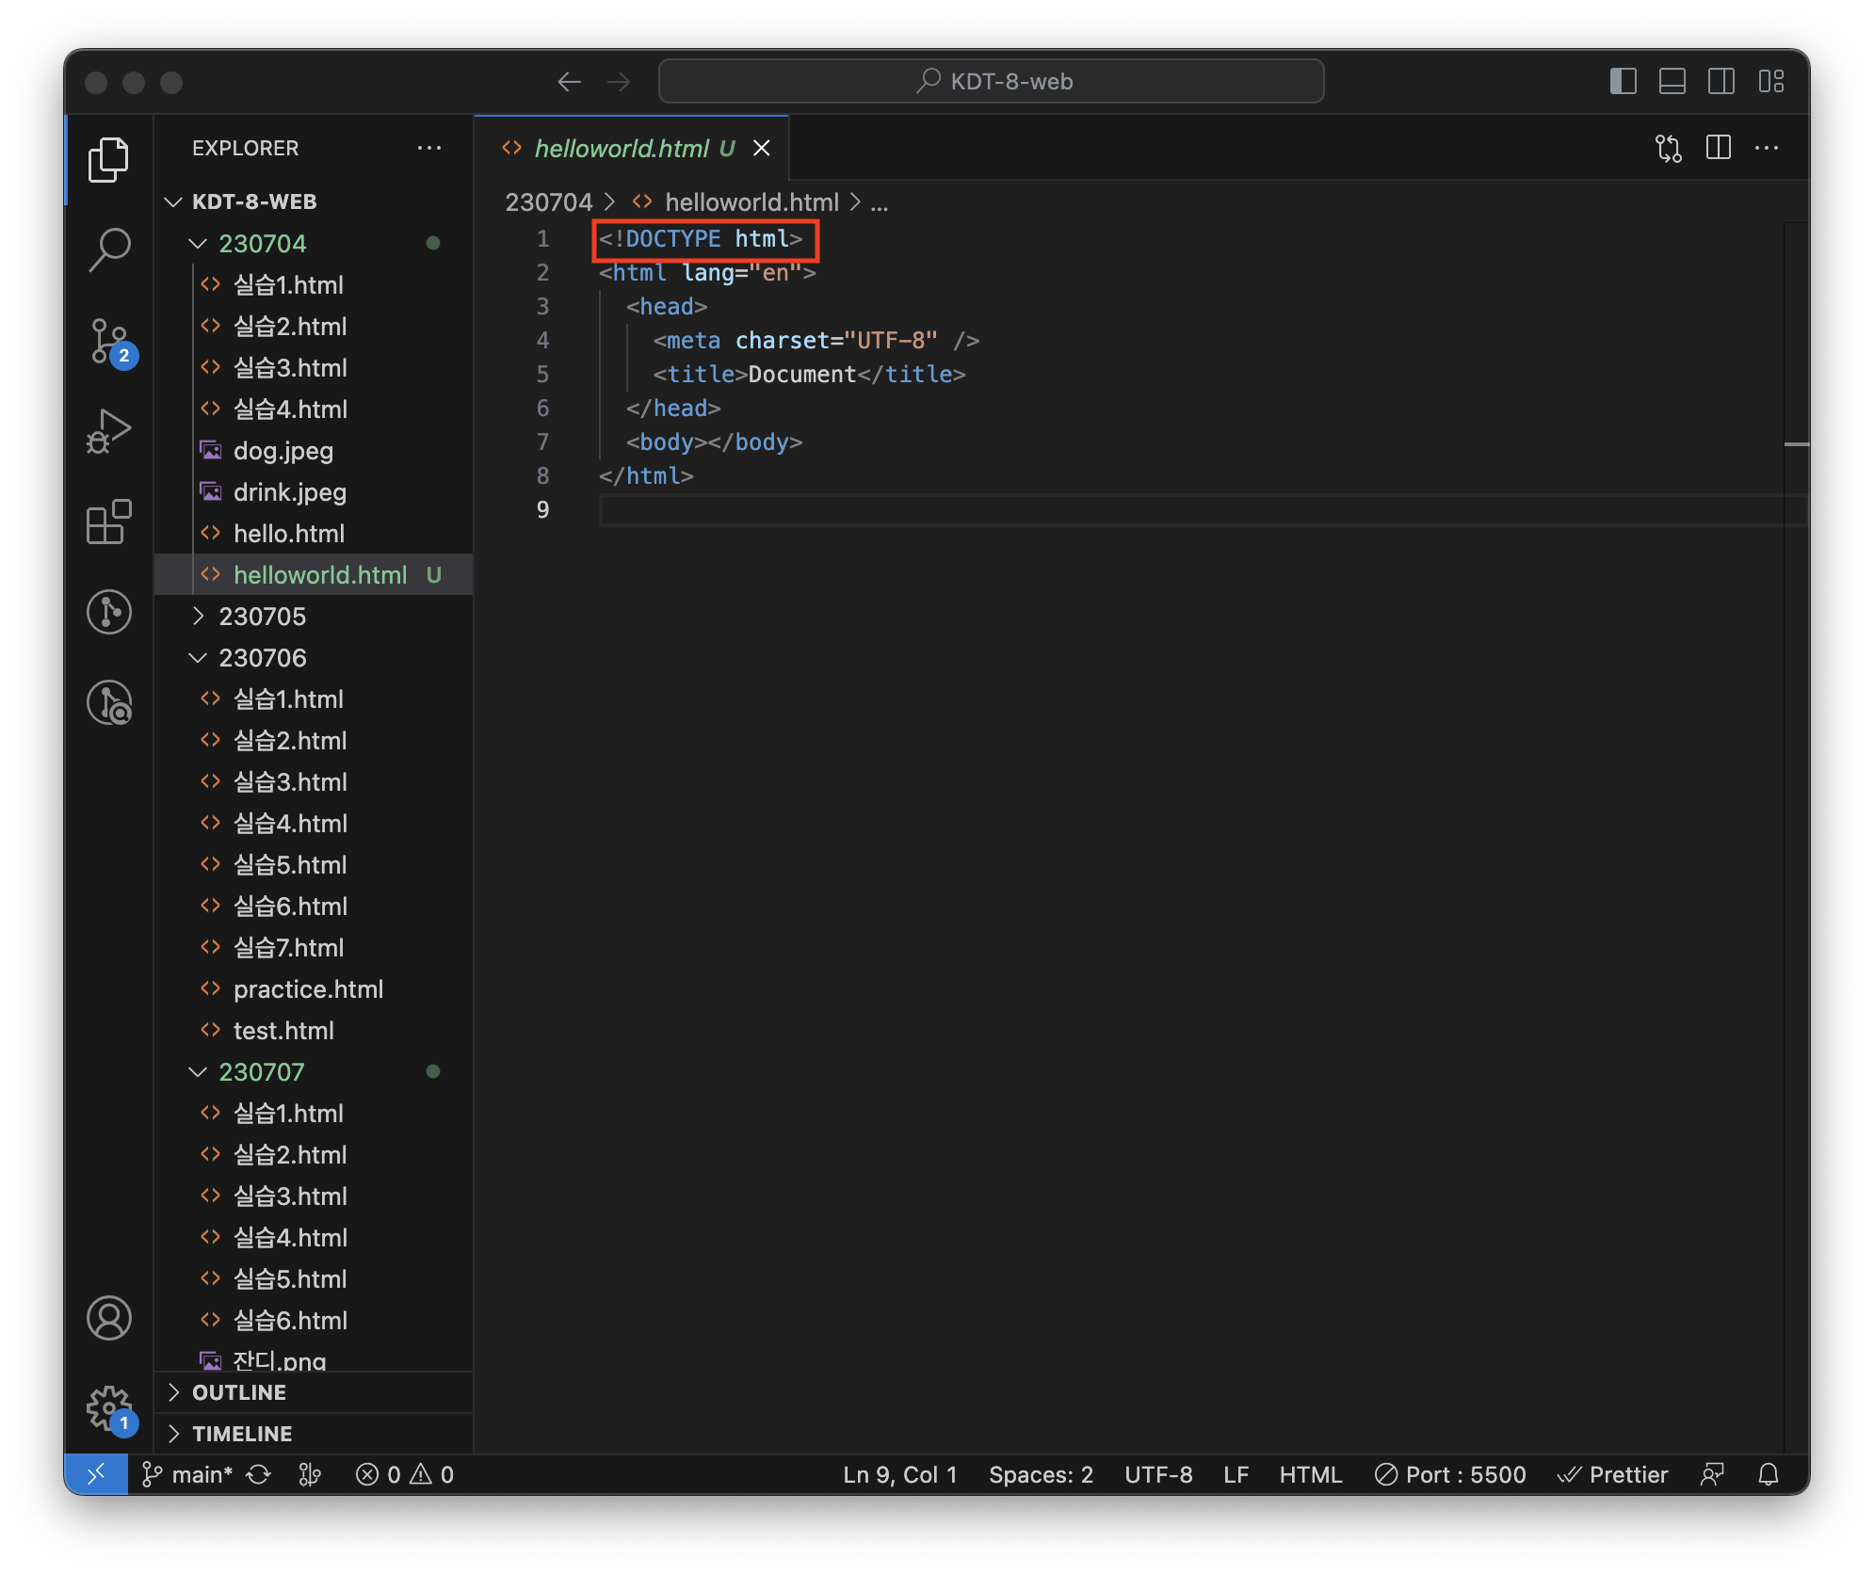Open the Explorer more actions menu

429,148
